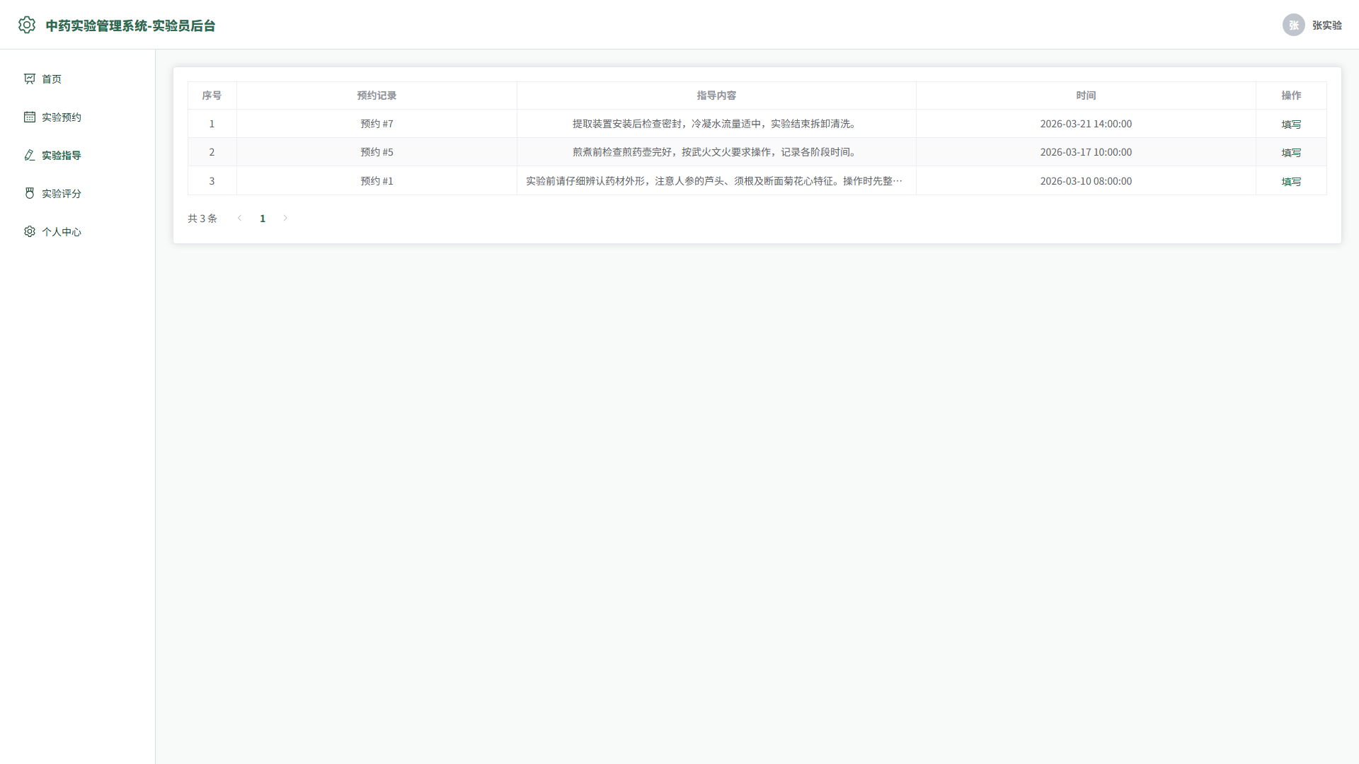Click the 序号 column header
Viewport: 1359px width, 764px height.
[212, 95]
